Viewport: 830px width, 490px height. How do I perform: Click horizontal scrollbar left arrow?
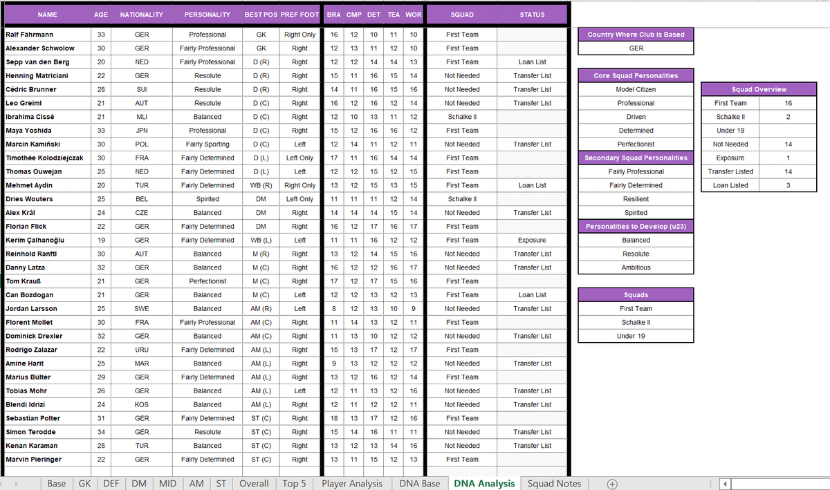point(726,484)
